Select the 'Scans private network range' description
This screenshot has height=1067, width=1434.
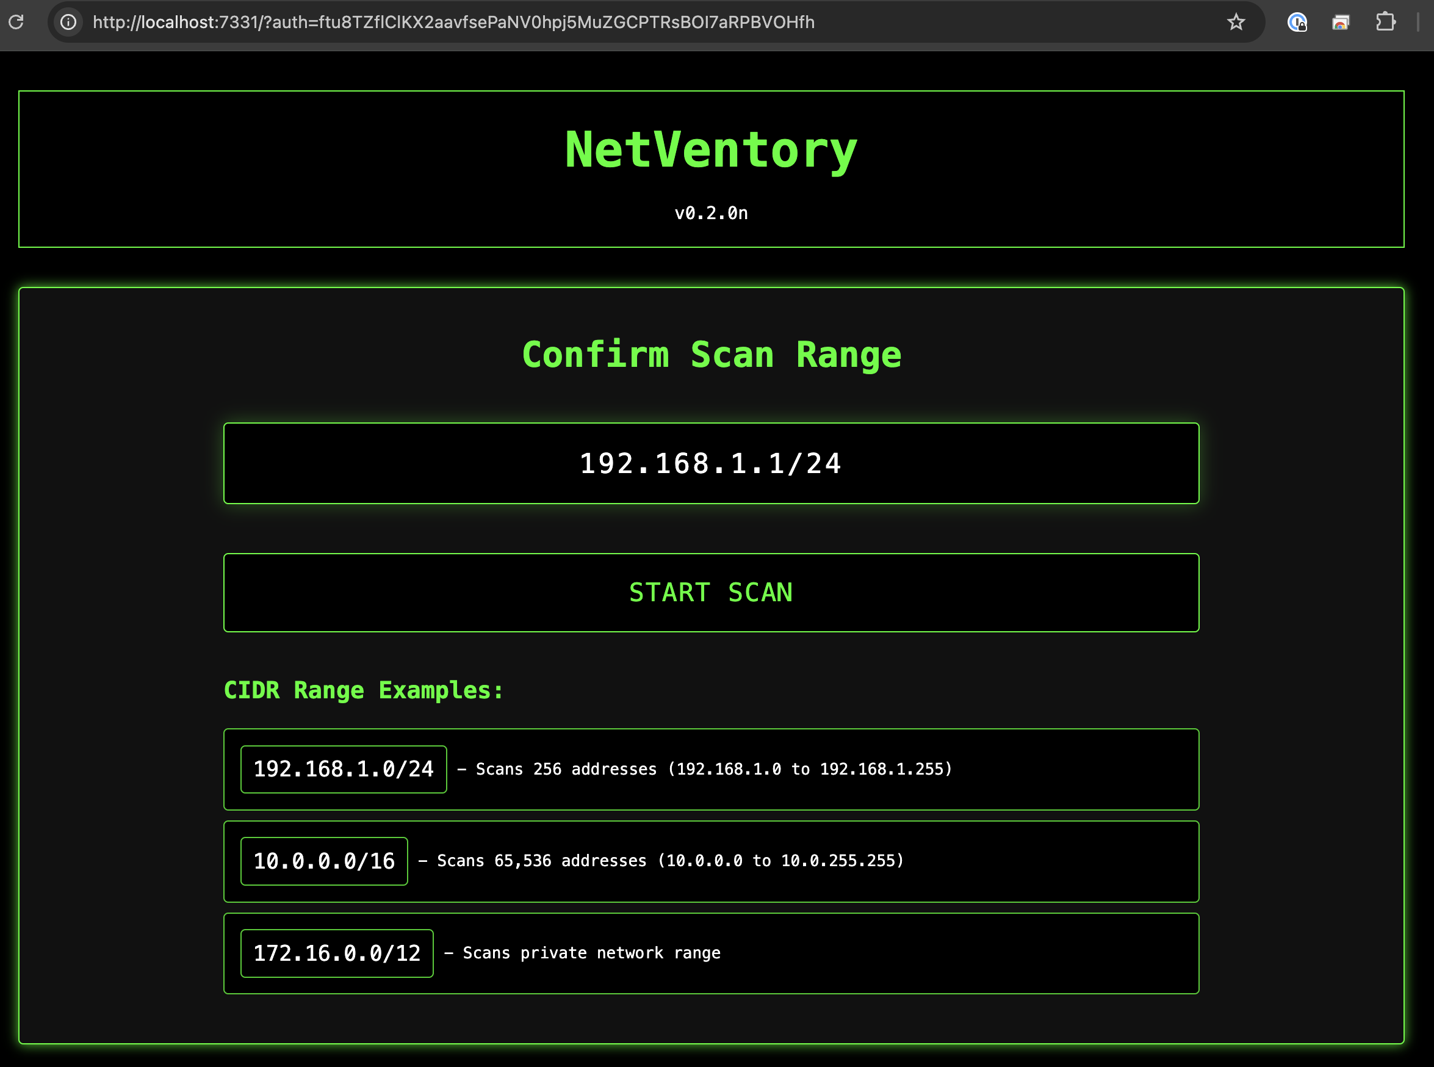(x=582, y=953)
